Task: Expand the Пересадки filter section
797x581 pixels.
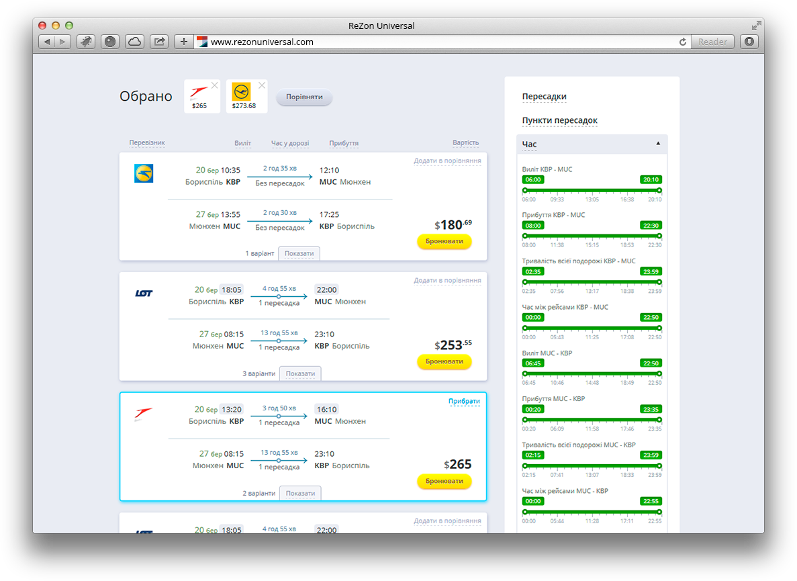Action: tap(544, 97)
